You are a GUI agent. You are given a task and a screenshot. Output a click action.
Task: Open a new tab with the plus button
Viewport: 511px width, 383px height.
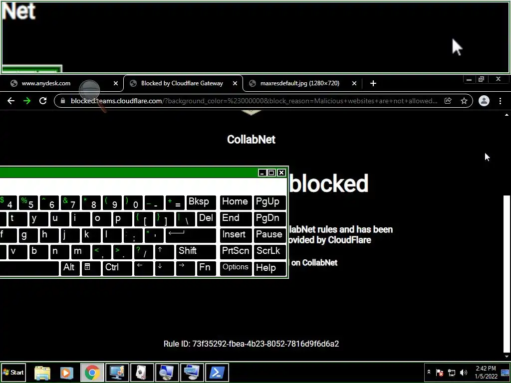[373, 83]
